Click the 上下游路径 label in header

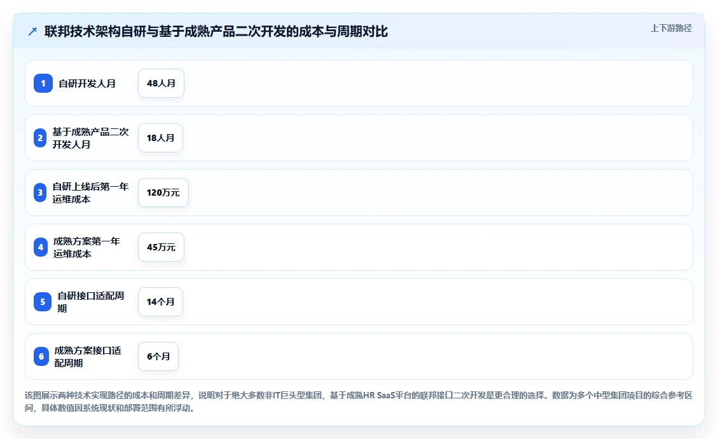671,29
